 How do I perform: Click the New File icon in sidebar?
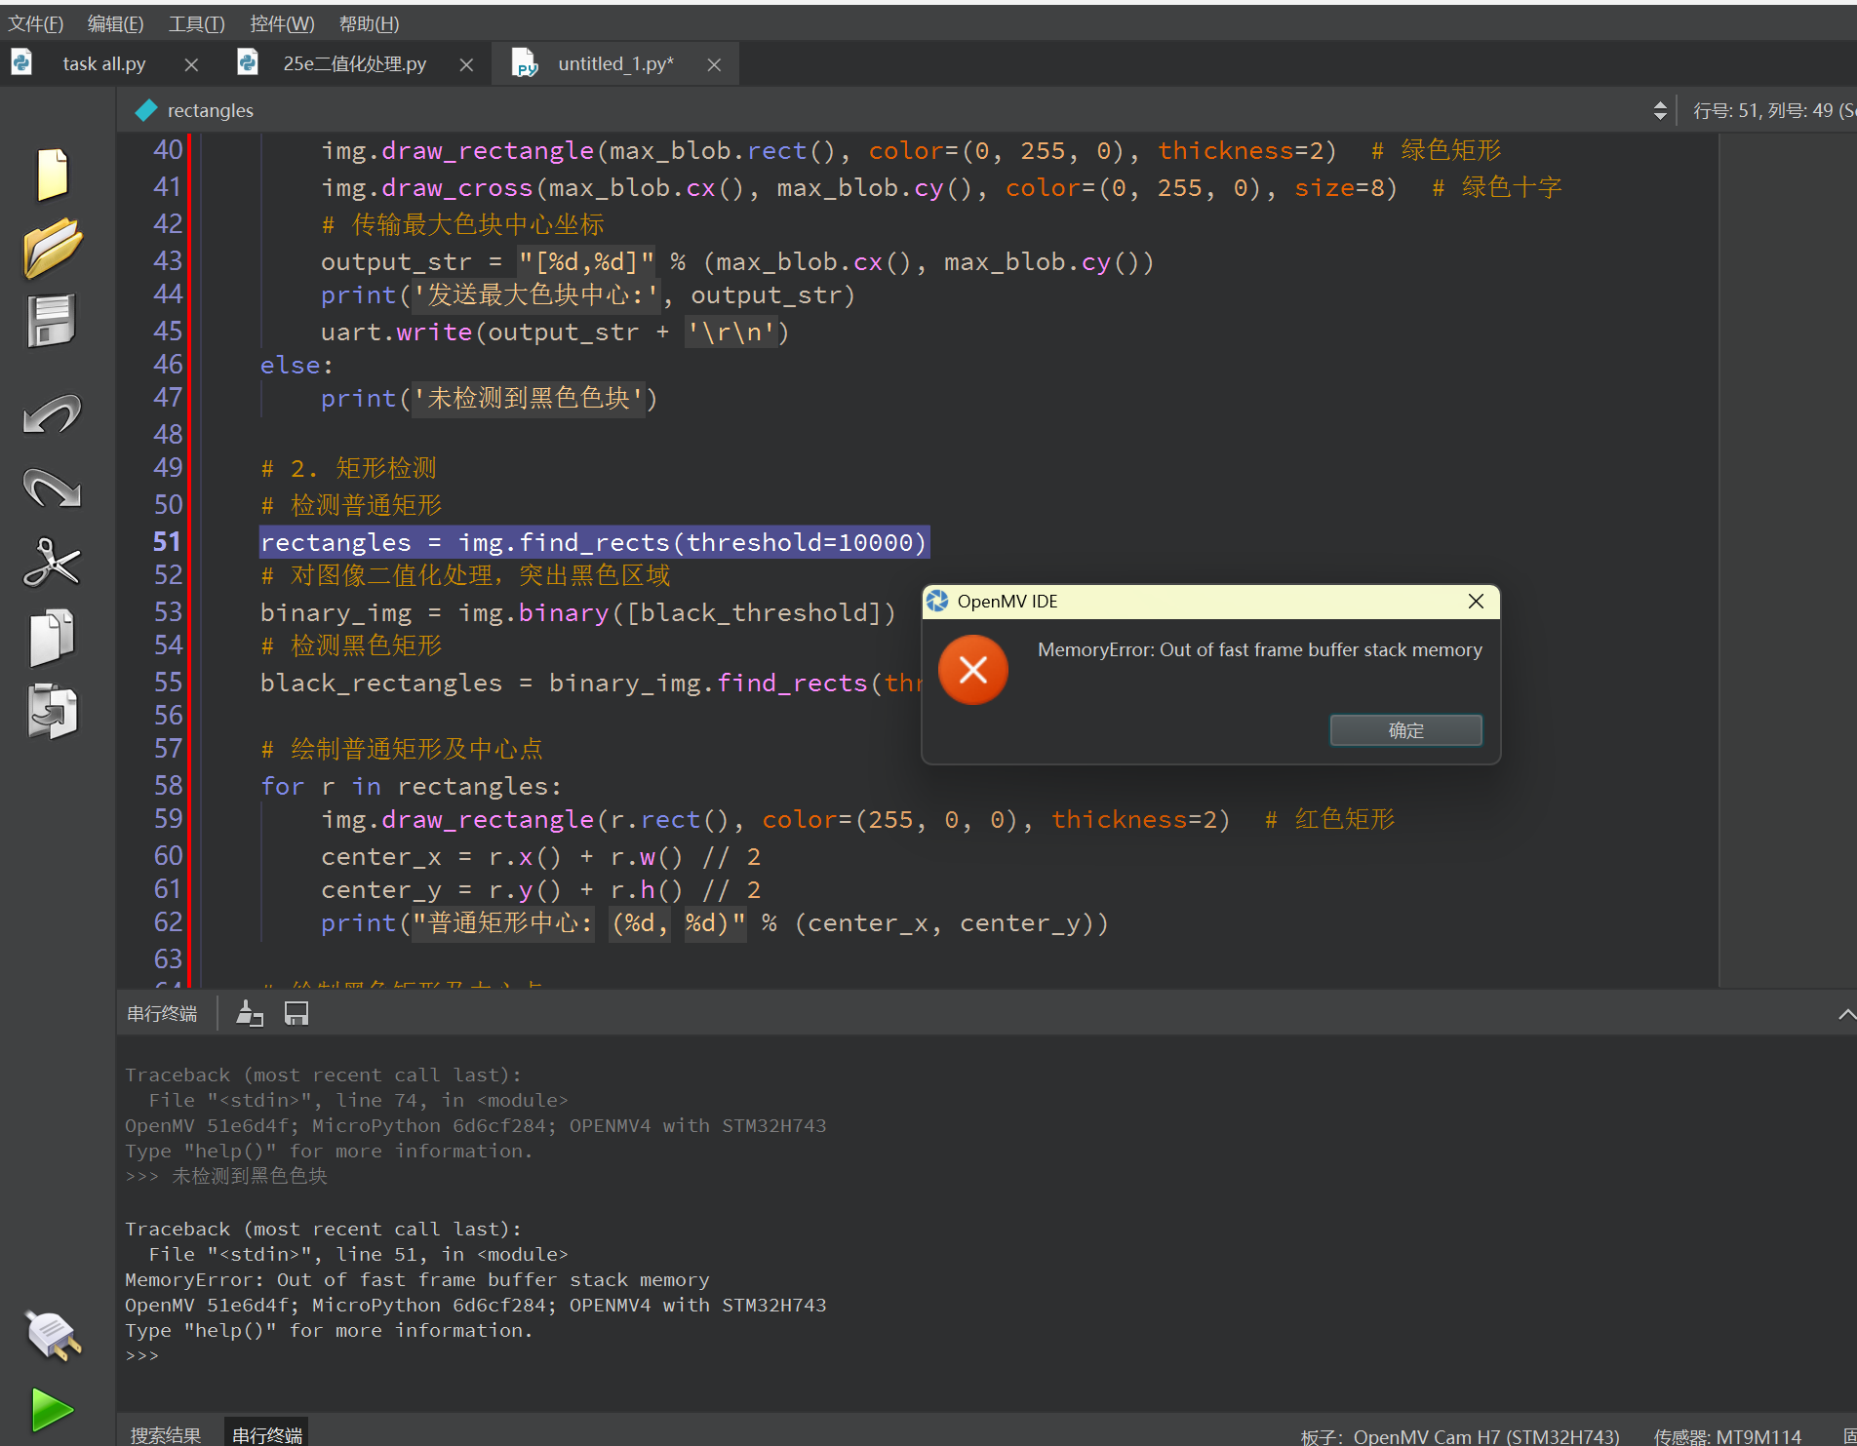(52, 175)
